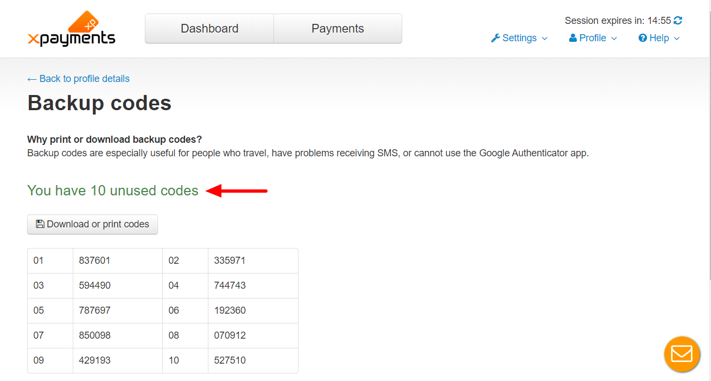The width and height of the screenshot is (711, 381).
Task: Select backup code 837601
Action: [x=94, y=261]
